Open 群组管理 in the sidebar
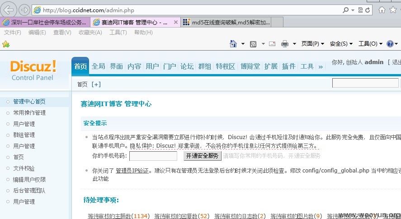401x219 pixels. pyautogui.click(x=24, y=135)
